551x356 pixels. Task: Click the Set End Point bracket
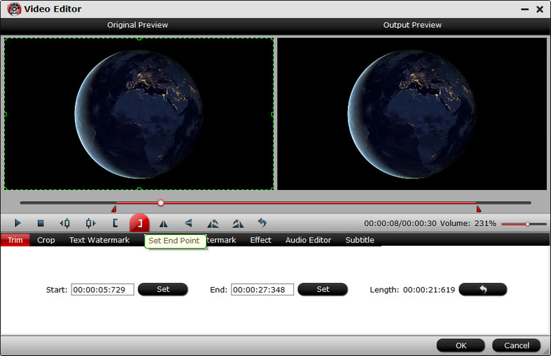139,223
